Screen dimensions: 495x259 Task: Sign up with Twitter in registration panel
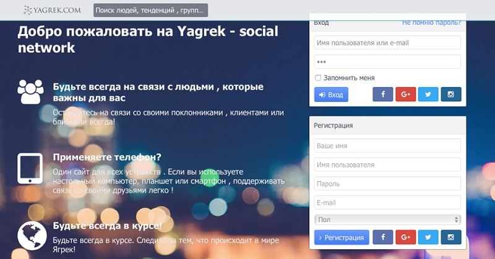pyautogui.click(x=428, y=237)
